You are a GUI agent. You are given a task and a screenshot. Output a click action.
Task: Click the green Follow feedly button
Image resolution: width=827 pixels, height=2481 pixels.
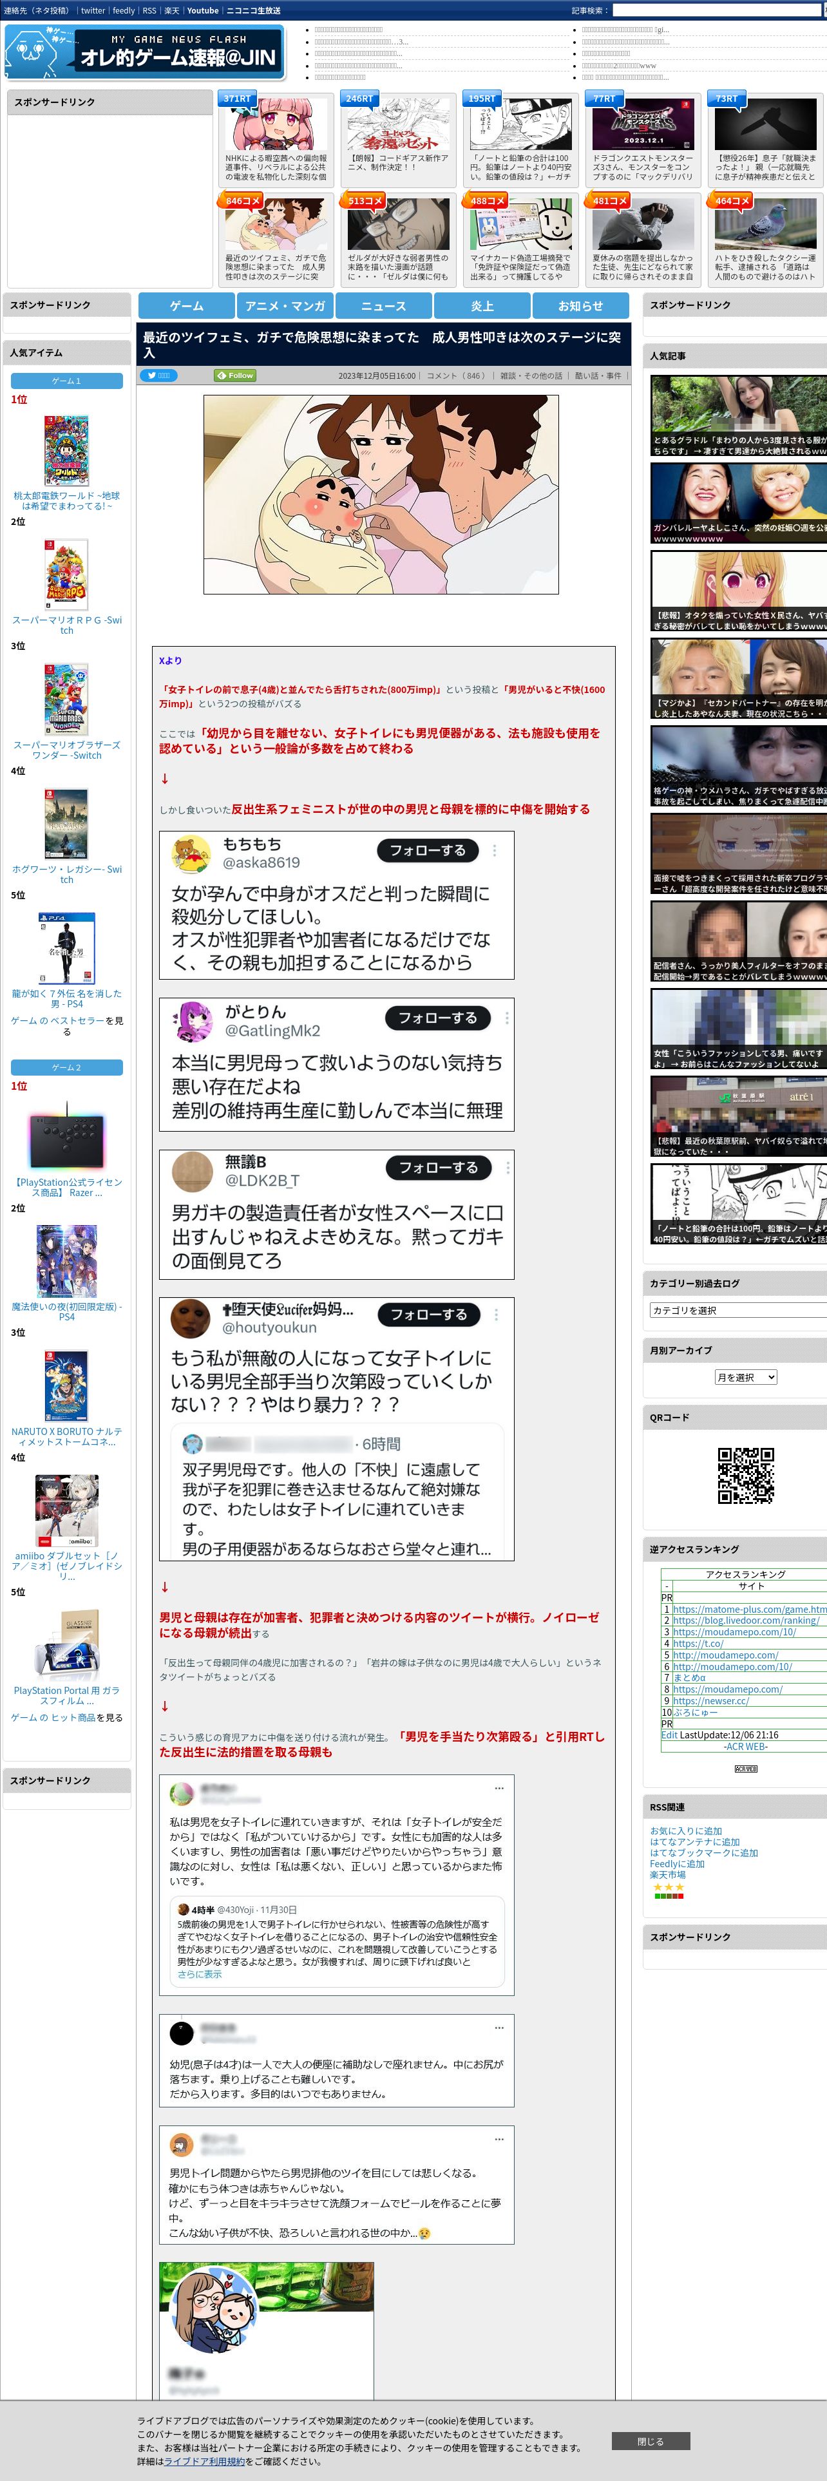pyautogui.click(x=235, y=375)
